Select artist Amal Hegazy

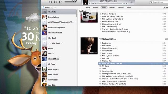59,69
